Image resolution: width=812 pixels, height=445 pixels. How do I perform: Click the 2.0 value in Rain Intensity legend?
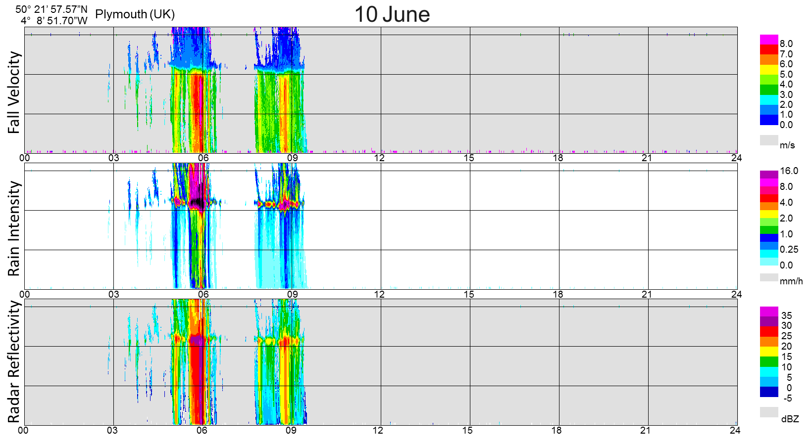pos(786,218)
